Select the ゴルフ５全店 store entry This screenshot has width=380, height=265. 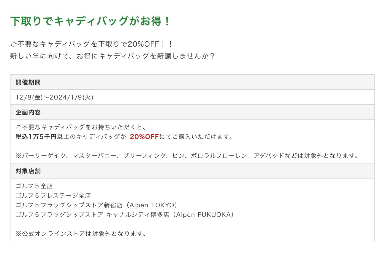[34, 186]
